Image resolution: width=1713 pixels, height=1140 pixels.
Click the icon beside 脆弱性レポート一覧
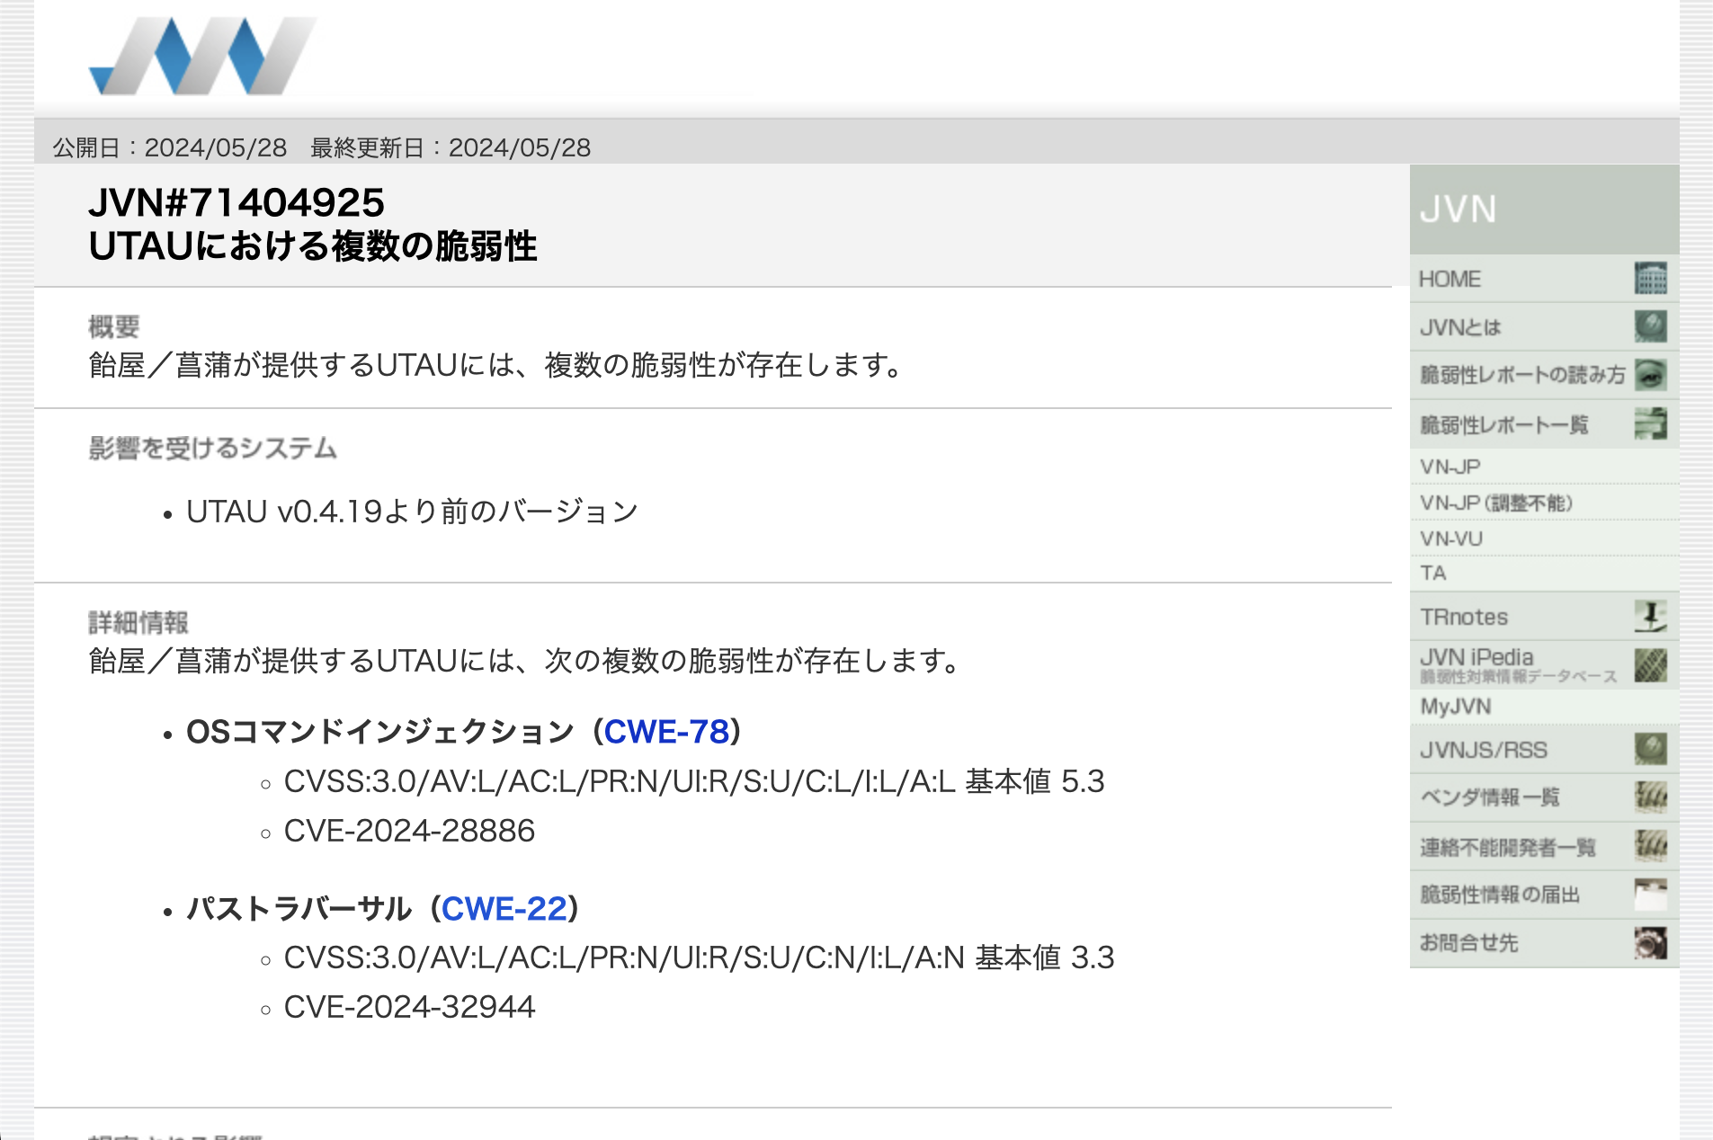pos(1650,423)
